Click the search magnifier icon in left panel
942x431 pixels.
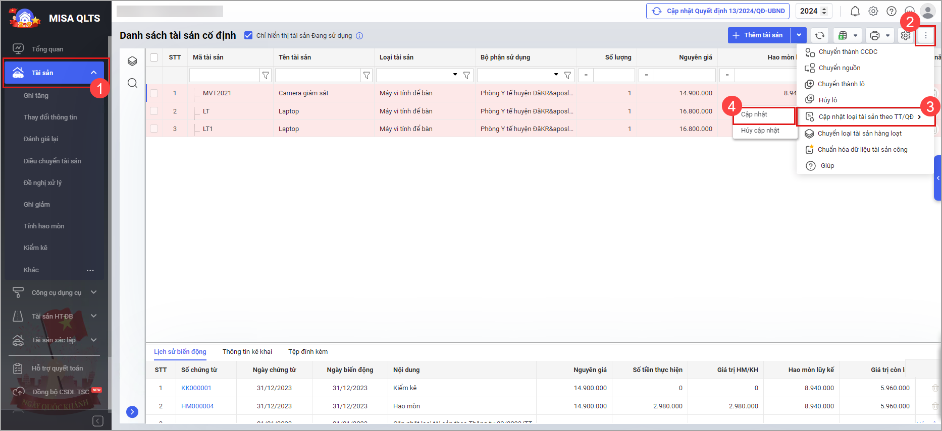pyautogui.click(x=132, y=83)
